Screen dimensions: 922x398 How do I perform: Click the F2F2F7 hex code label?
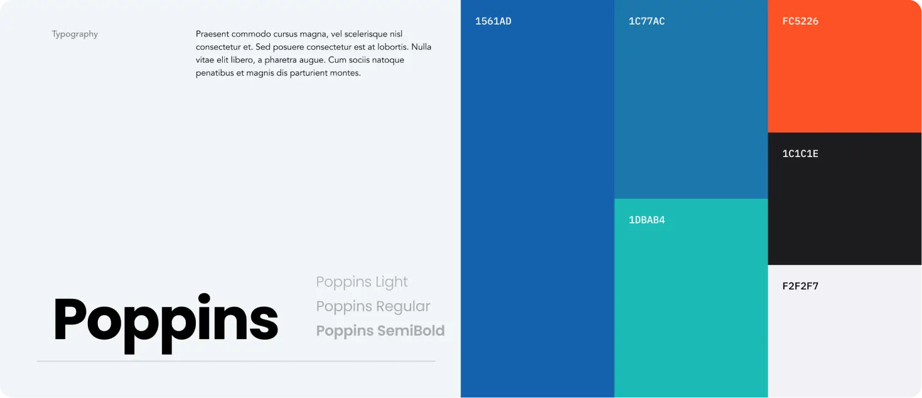800,286
